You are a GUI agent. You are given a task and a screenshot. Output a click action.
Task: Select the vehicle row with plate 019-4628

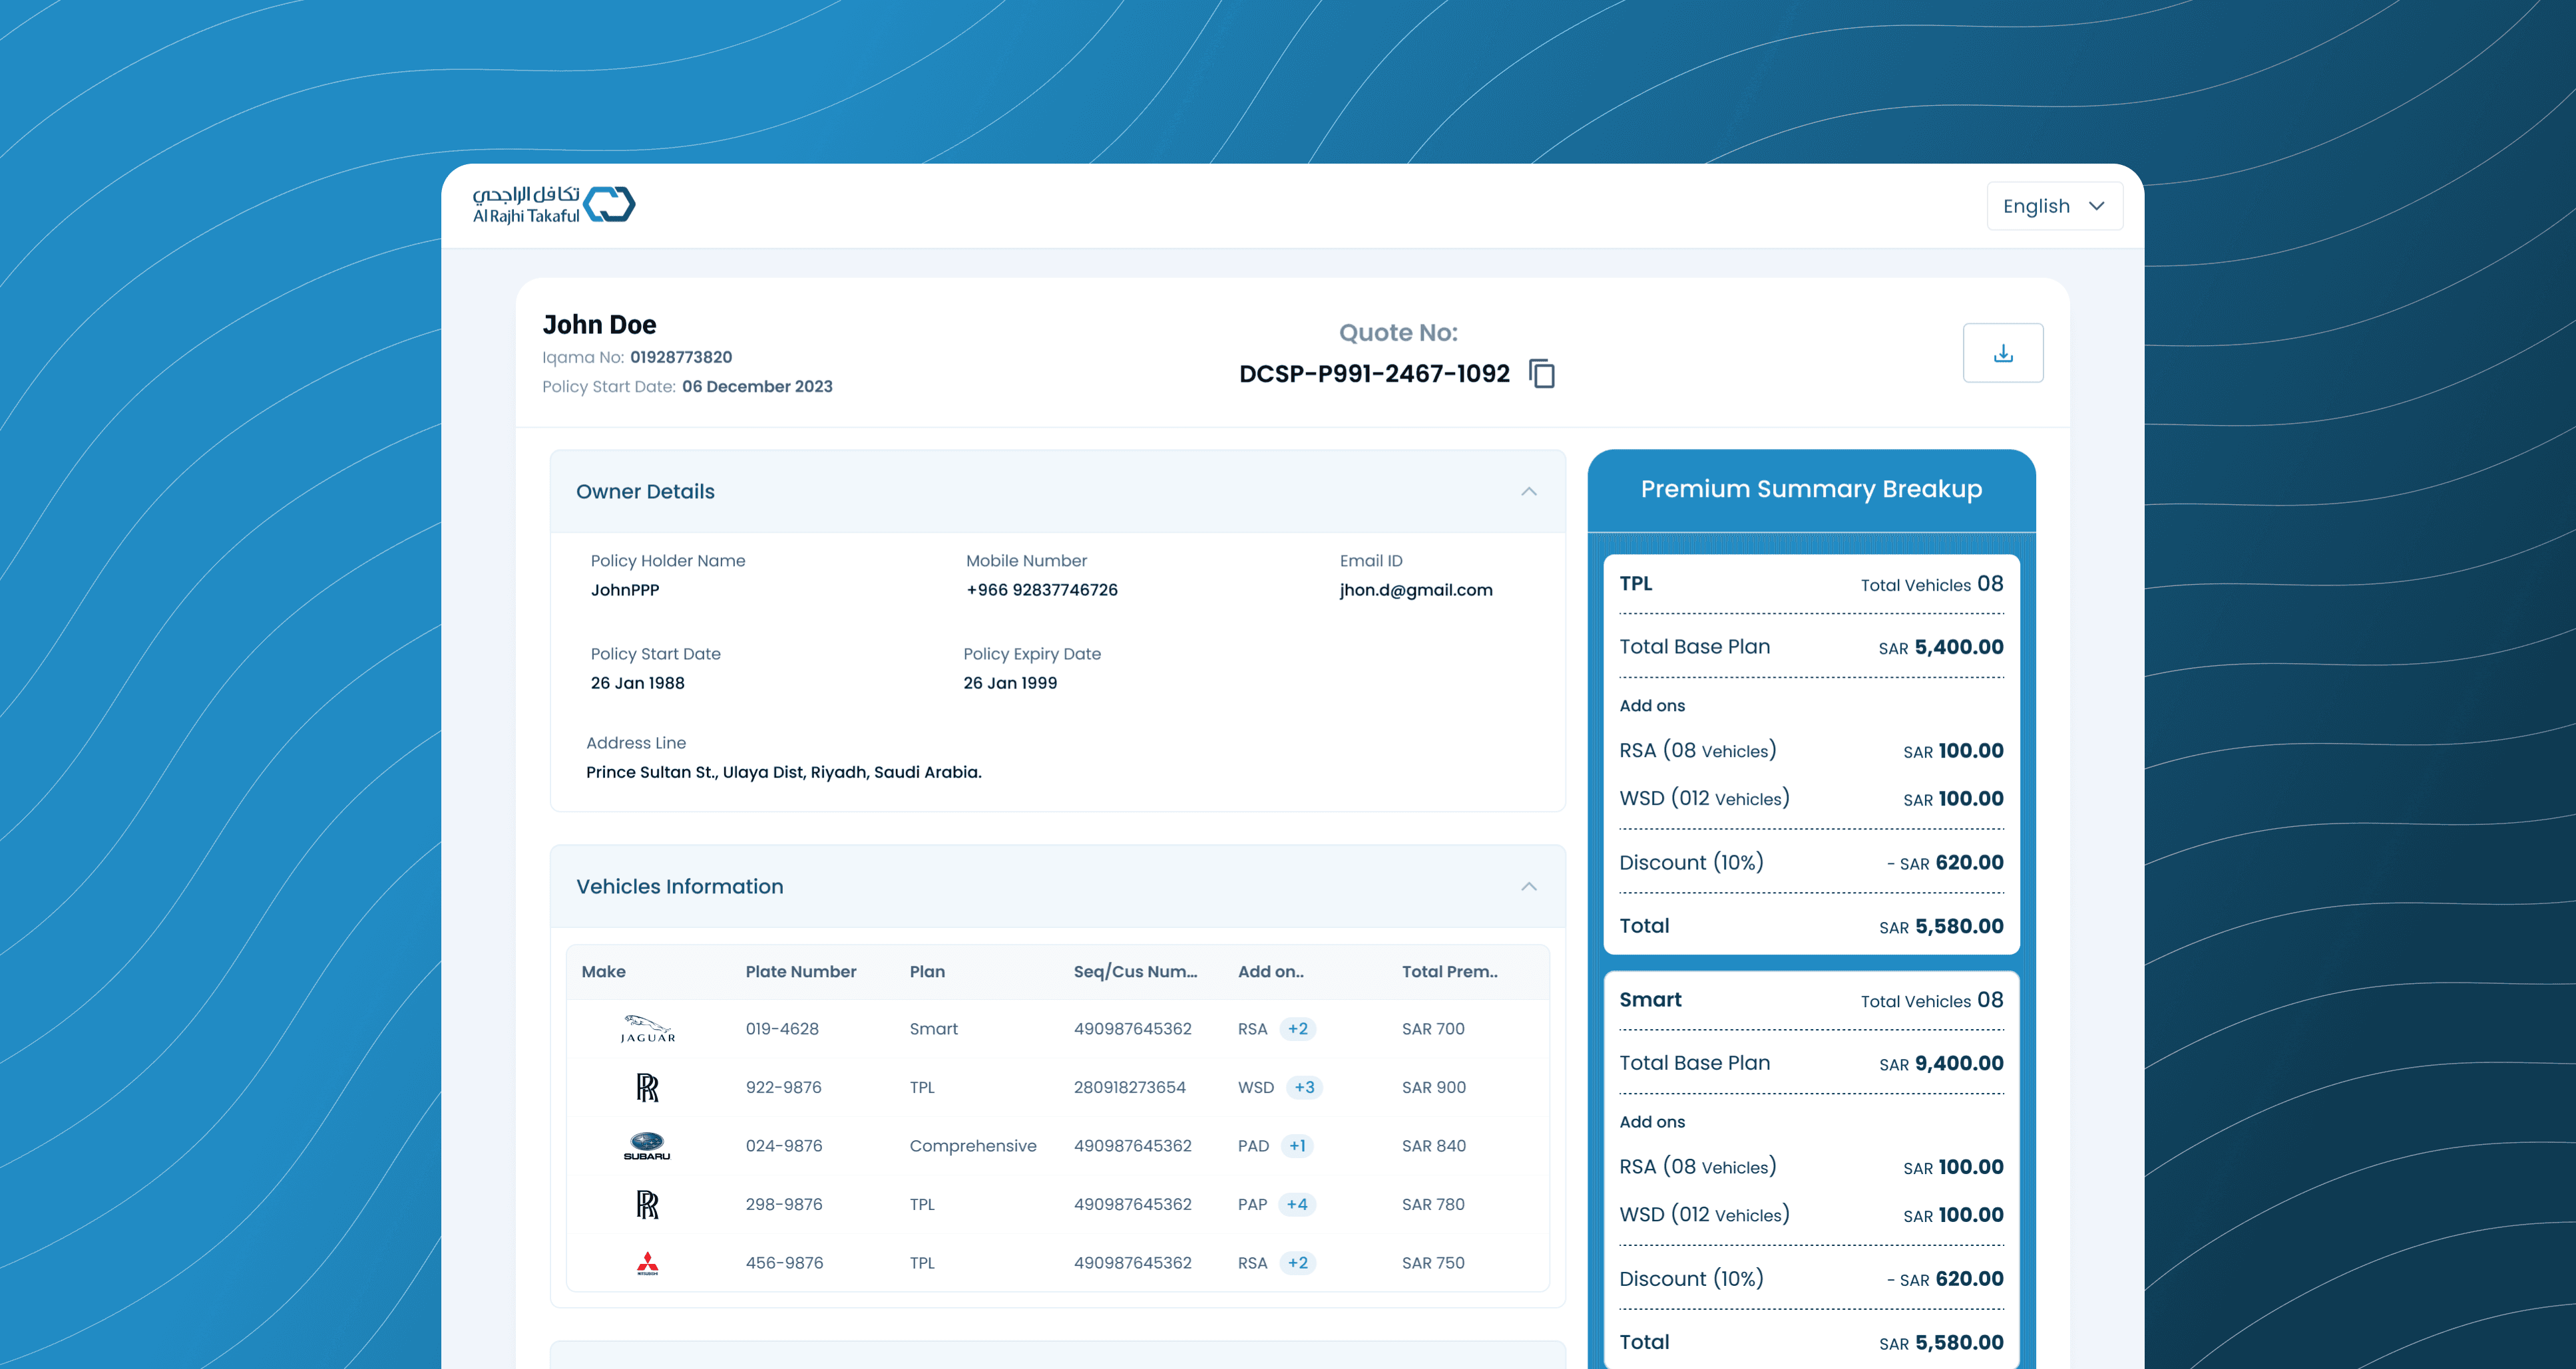coord(782,1028)
